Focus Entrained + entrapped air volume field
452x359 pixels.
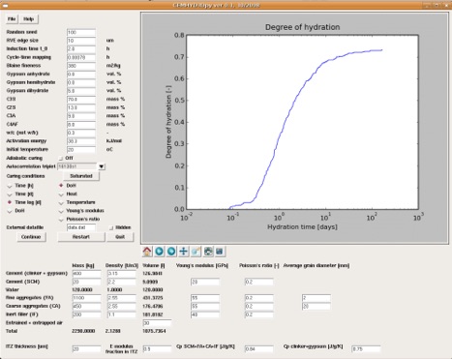[x=157, y=323]
